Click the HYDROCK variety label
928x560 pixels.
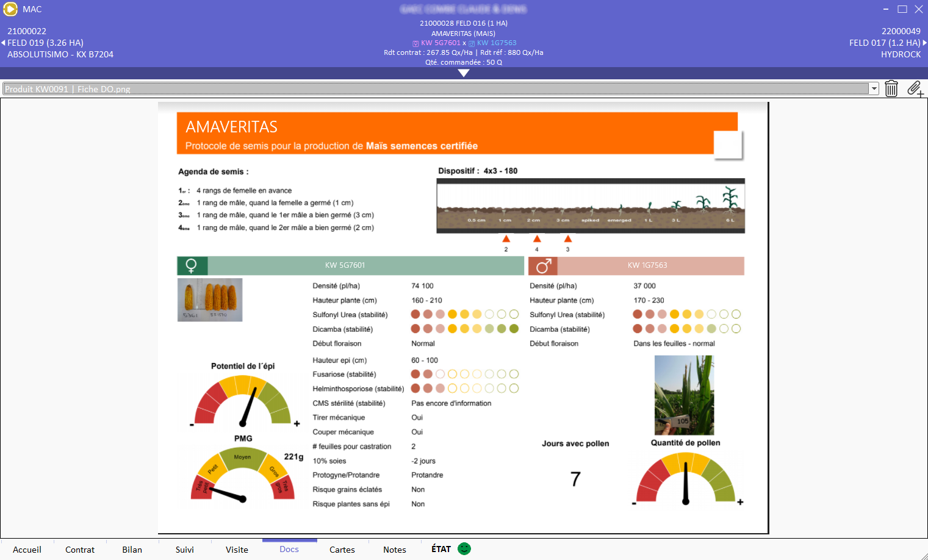point(901,54)
